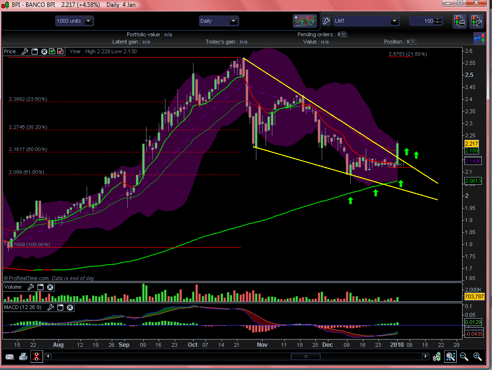Open chart style wrench with candlestick icon

pyautogui.click(x=436, y=357)
